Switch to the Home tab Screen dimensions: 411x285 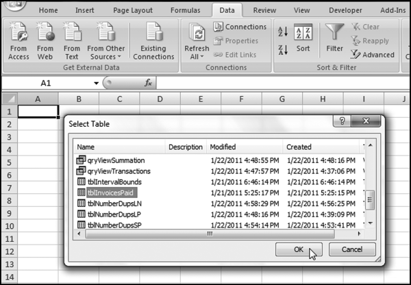[48, 10]
